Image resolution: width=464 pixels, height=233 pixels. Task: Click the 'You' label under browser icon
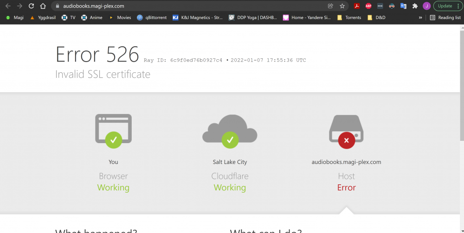(x=113, y=162)
